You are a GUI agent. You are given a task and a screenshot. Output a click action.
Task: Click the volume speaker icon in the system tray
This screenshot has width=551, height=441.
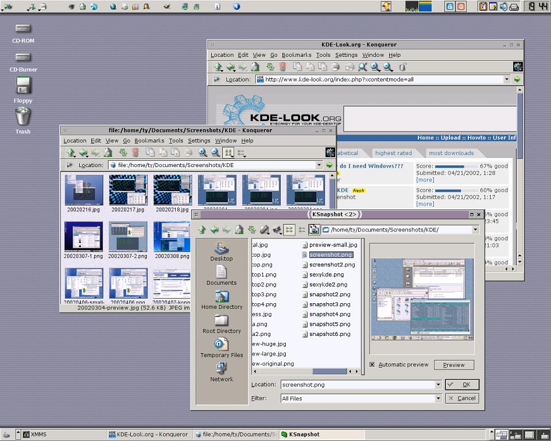pos(503,6)
